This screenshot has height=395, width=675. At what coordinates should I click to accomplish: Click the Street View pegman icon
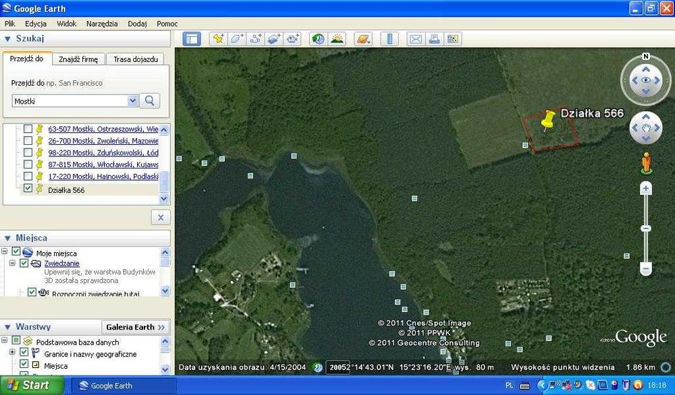coord(646,163)
